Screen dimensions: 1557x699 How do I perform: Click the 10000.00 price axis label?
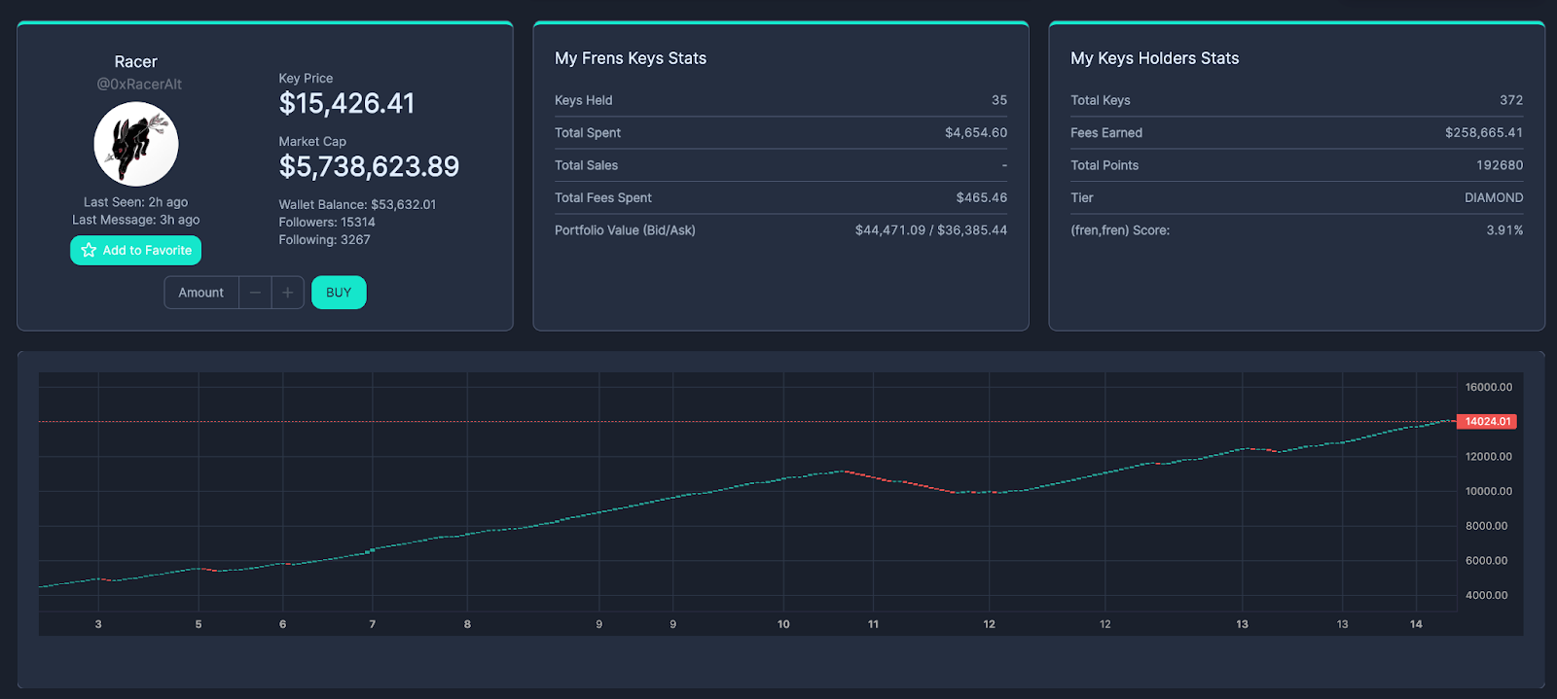coord(1489,491)
